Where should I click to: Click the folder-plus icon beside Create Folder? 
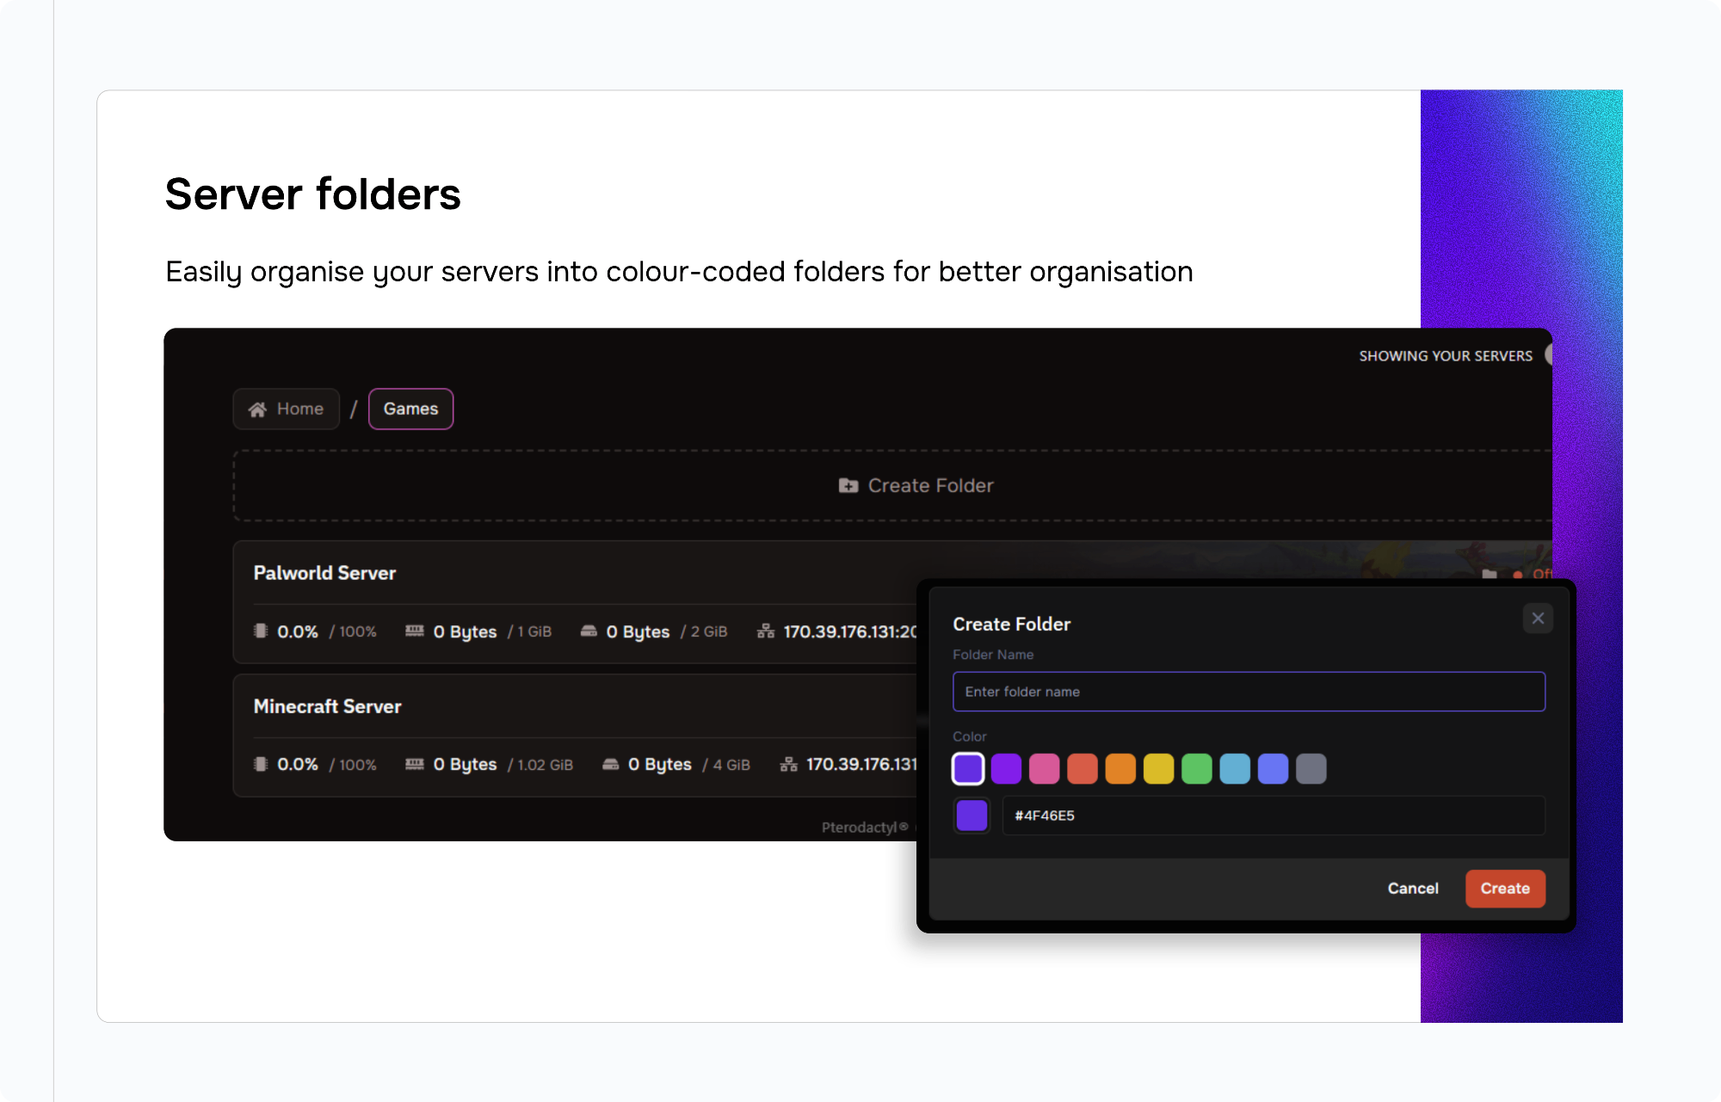click(x=848, y=486)
